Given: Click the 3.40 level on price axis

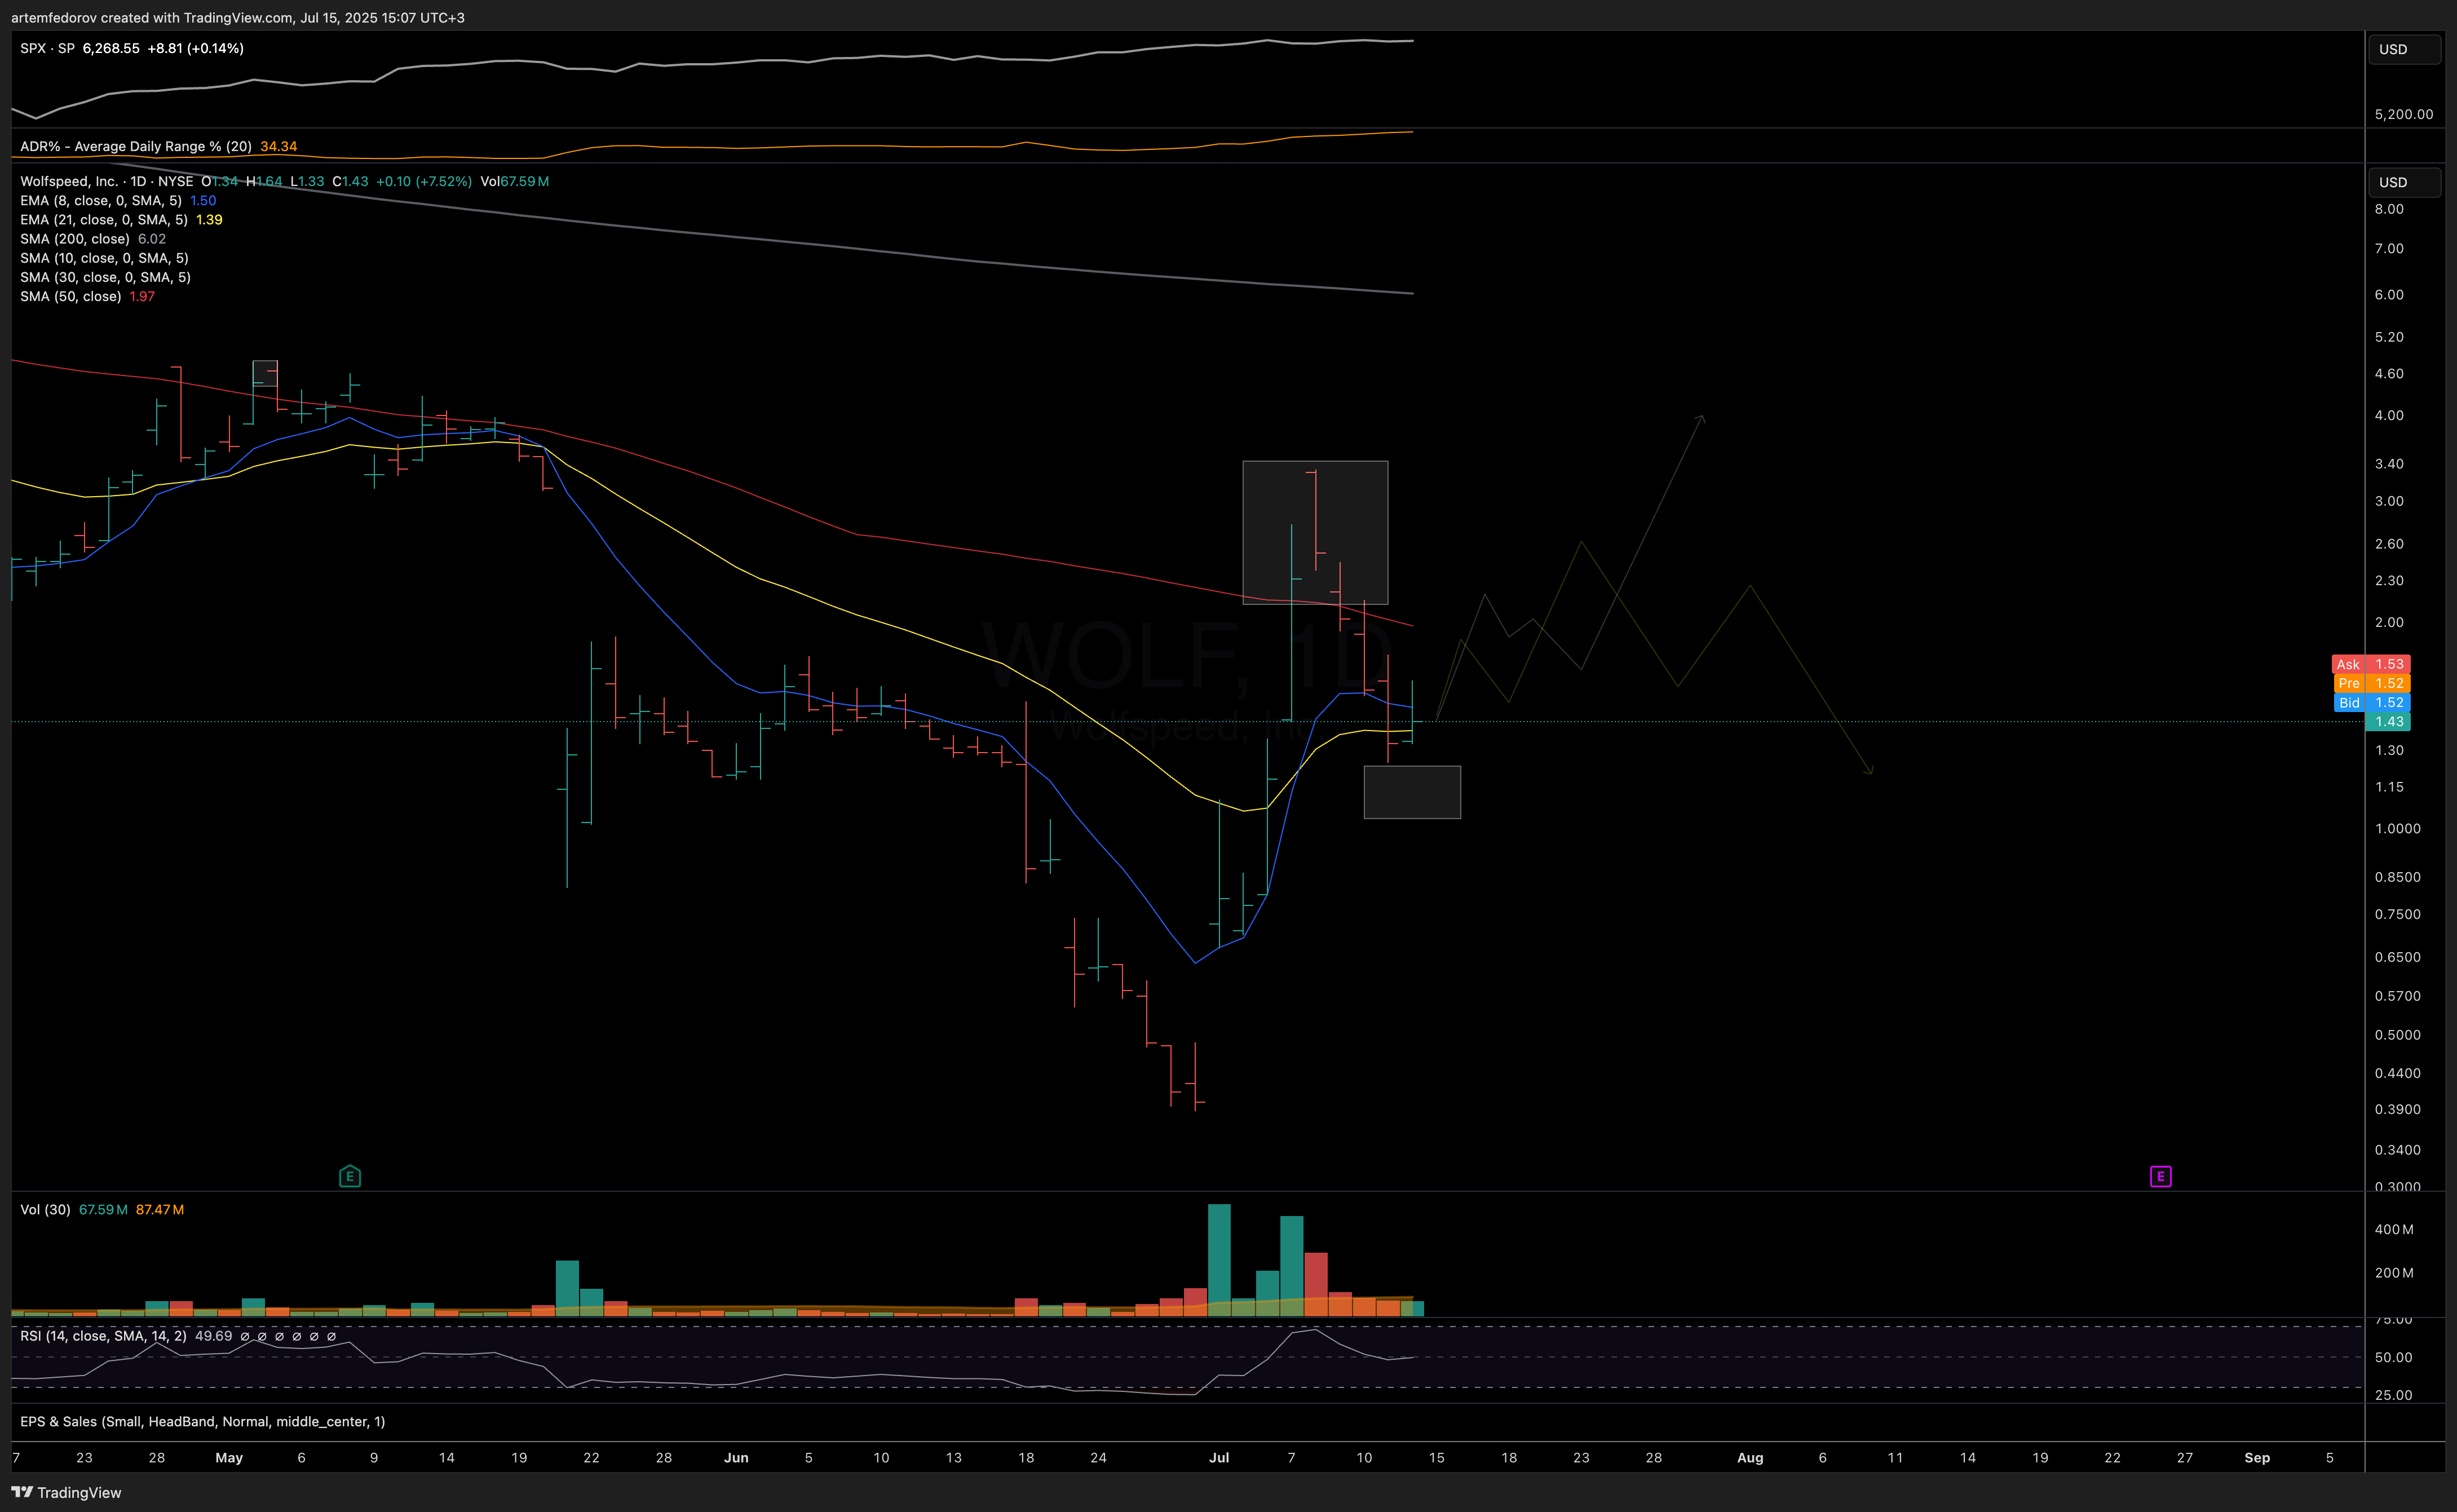Looking at the screenshot, I should pos(2389,463).
